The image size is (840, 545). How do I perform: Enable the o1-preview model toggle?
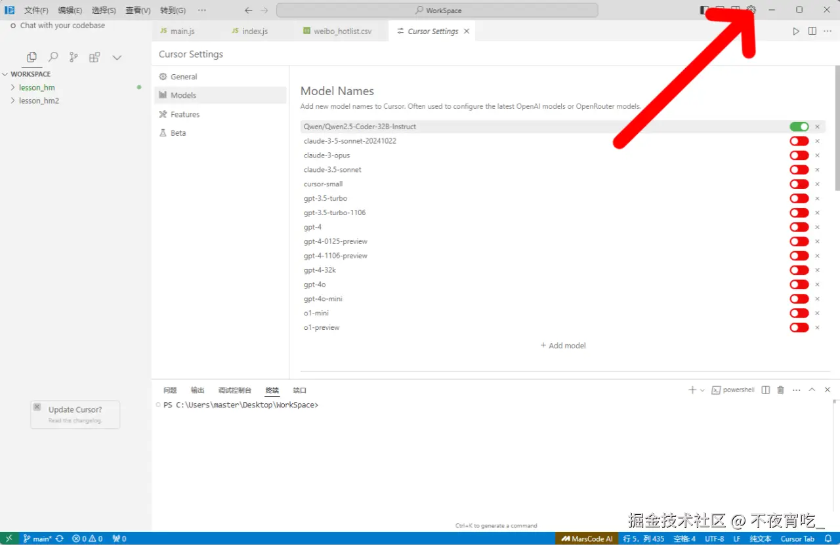pyautogui.click(x=799, y=327)
